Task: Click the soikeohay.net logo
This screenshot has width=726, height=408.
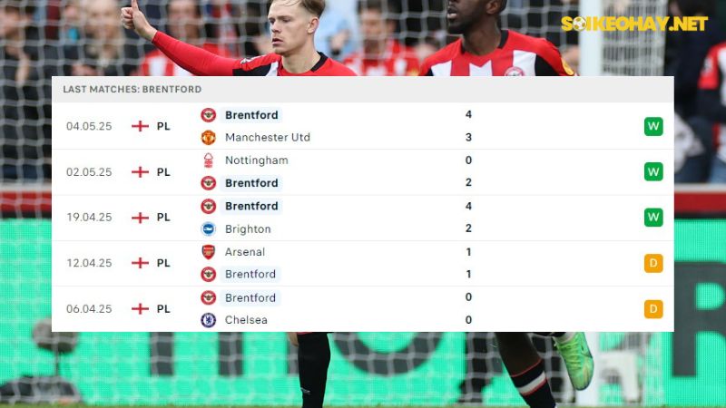Action: tap(634, 24)
